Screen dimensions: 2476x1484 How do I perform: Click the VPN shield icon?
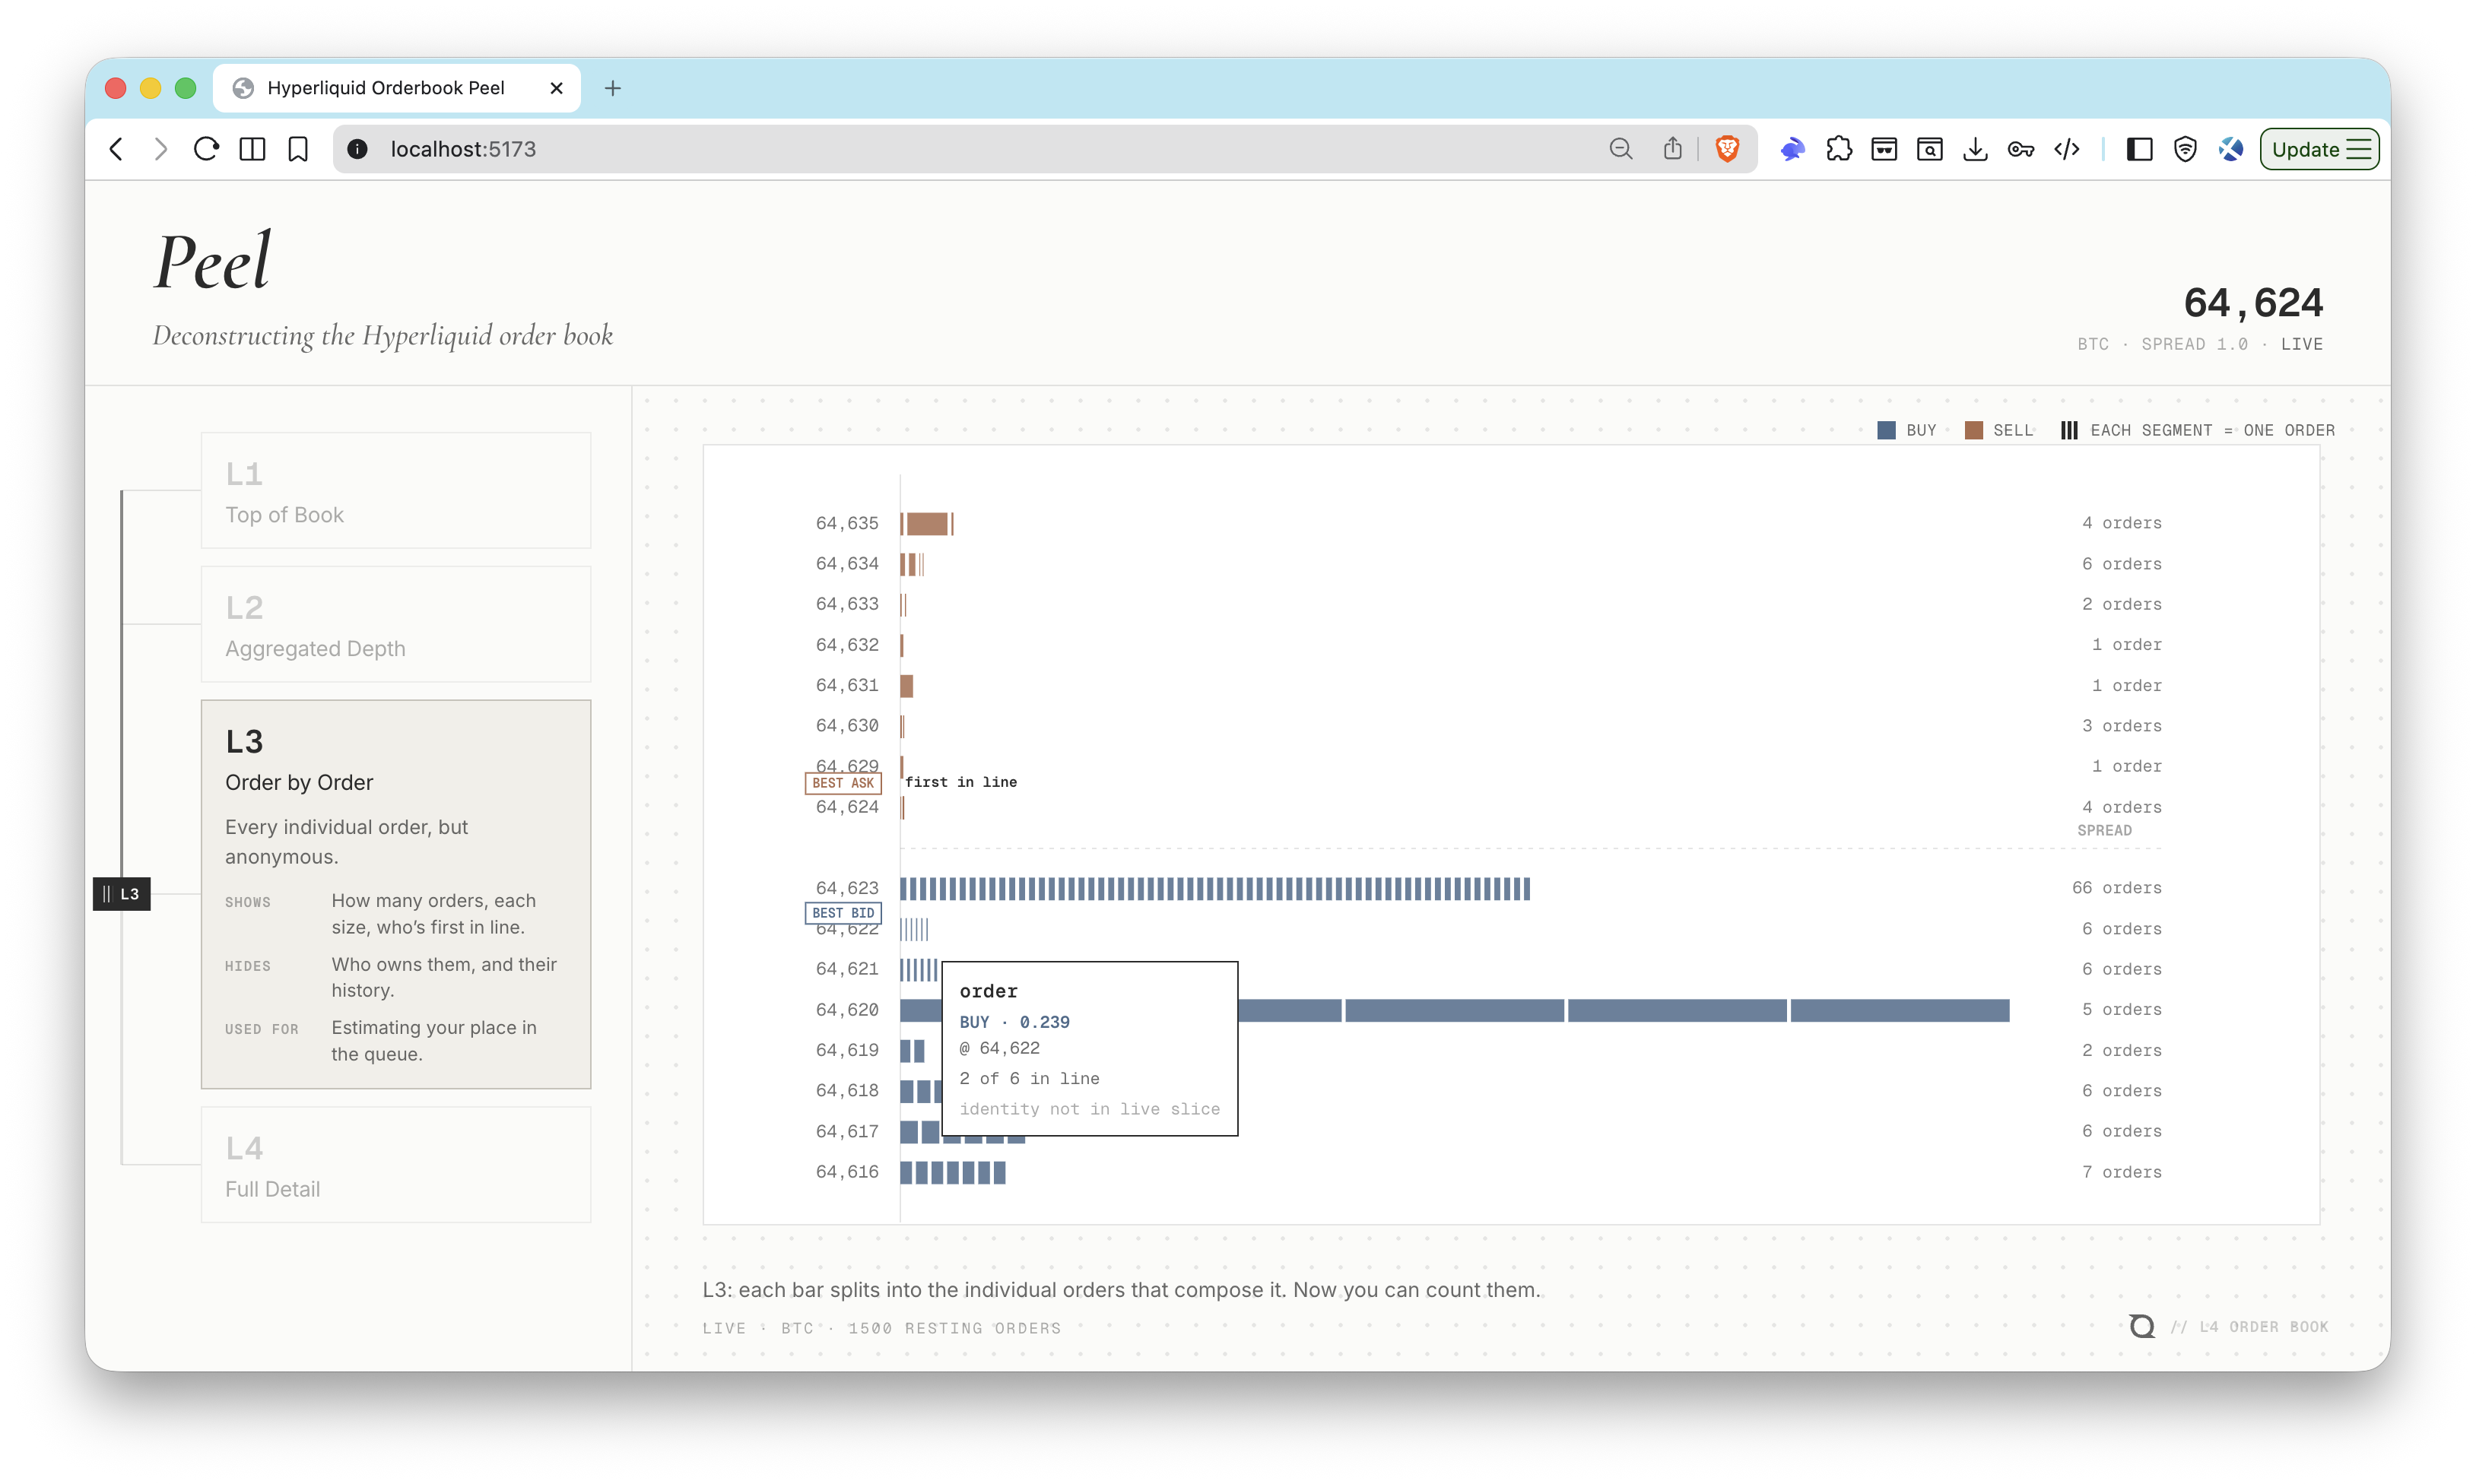point(2186,149)
